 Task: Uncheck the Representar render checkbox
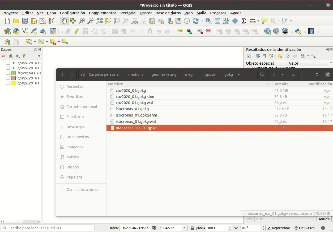269,228
